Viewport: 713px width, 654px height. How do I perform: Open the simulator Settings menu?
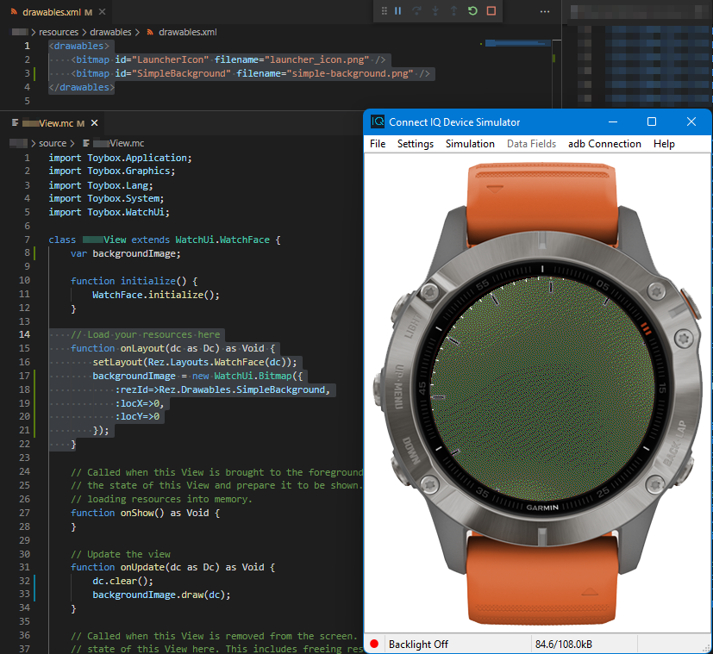(416, 144)
